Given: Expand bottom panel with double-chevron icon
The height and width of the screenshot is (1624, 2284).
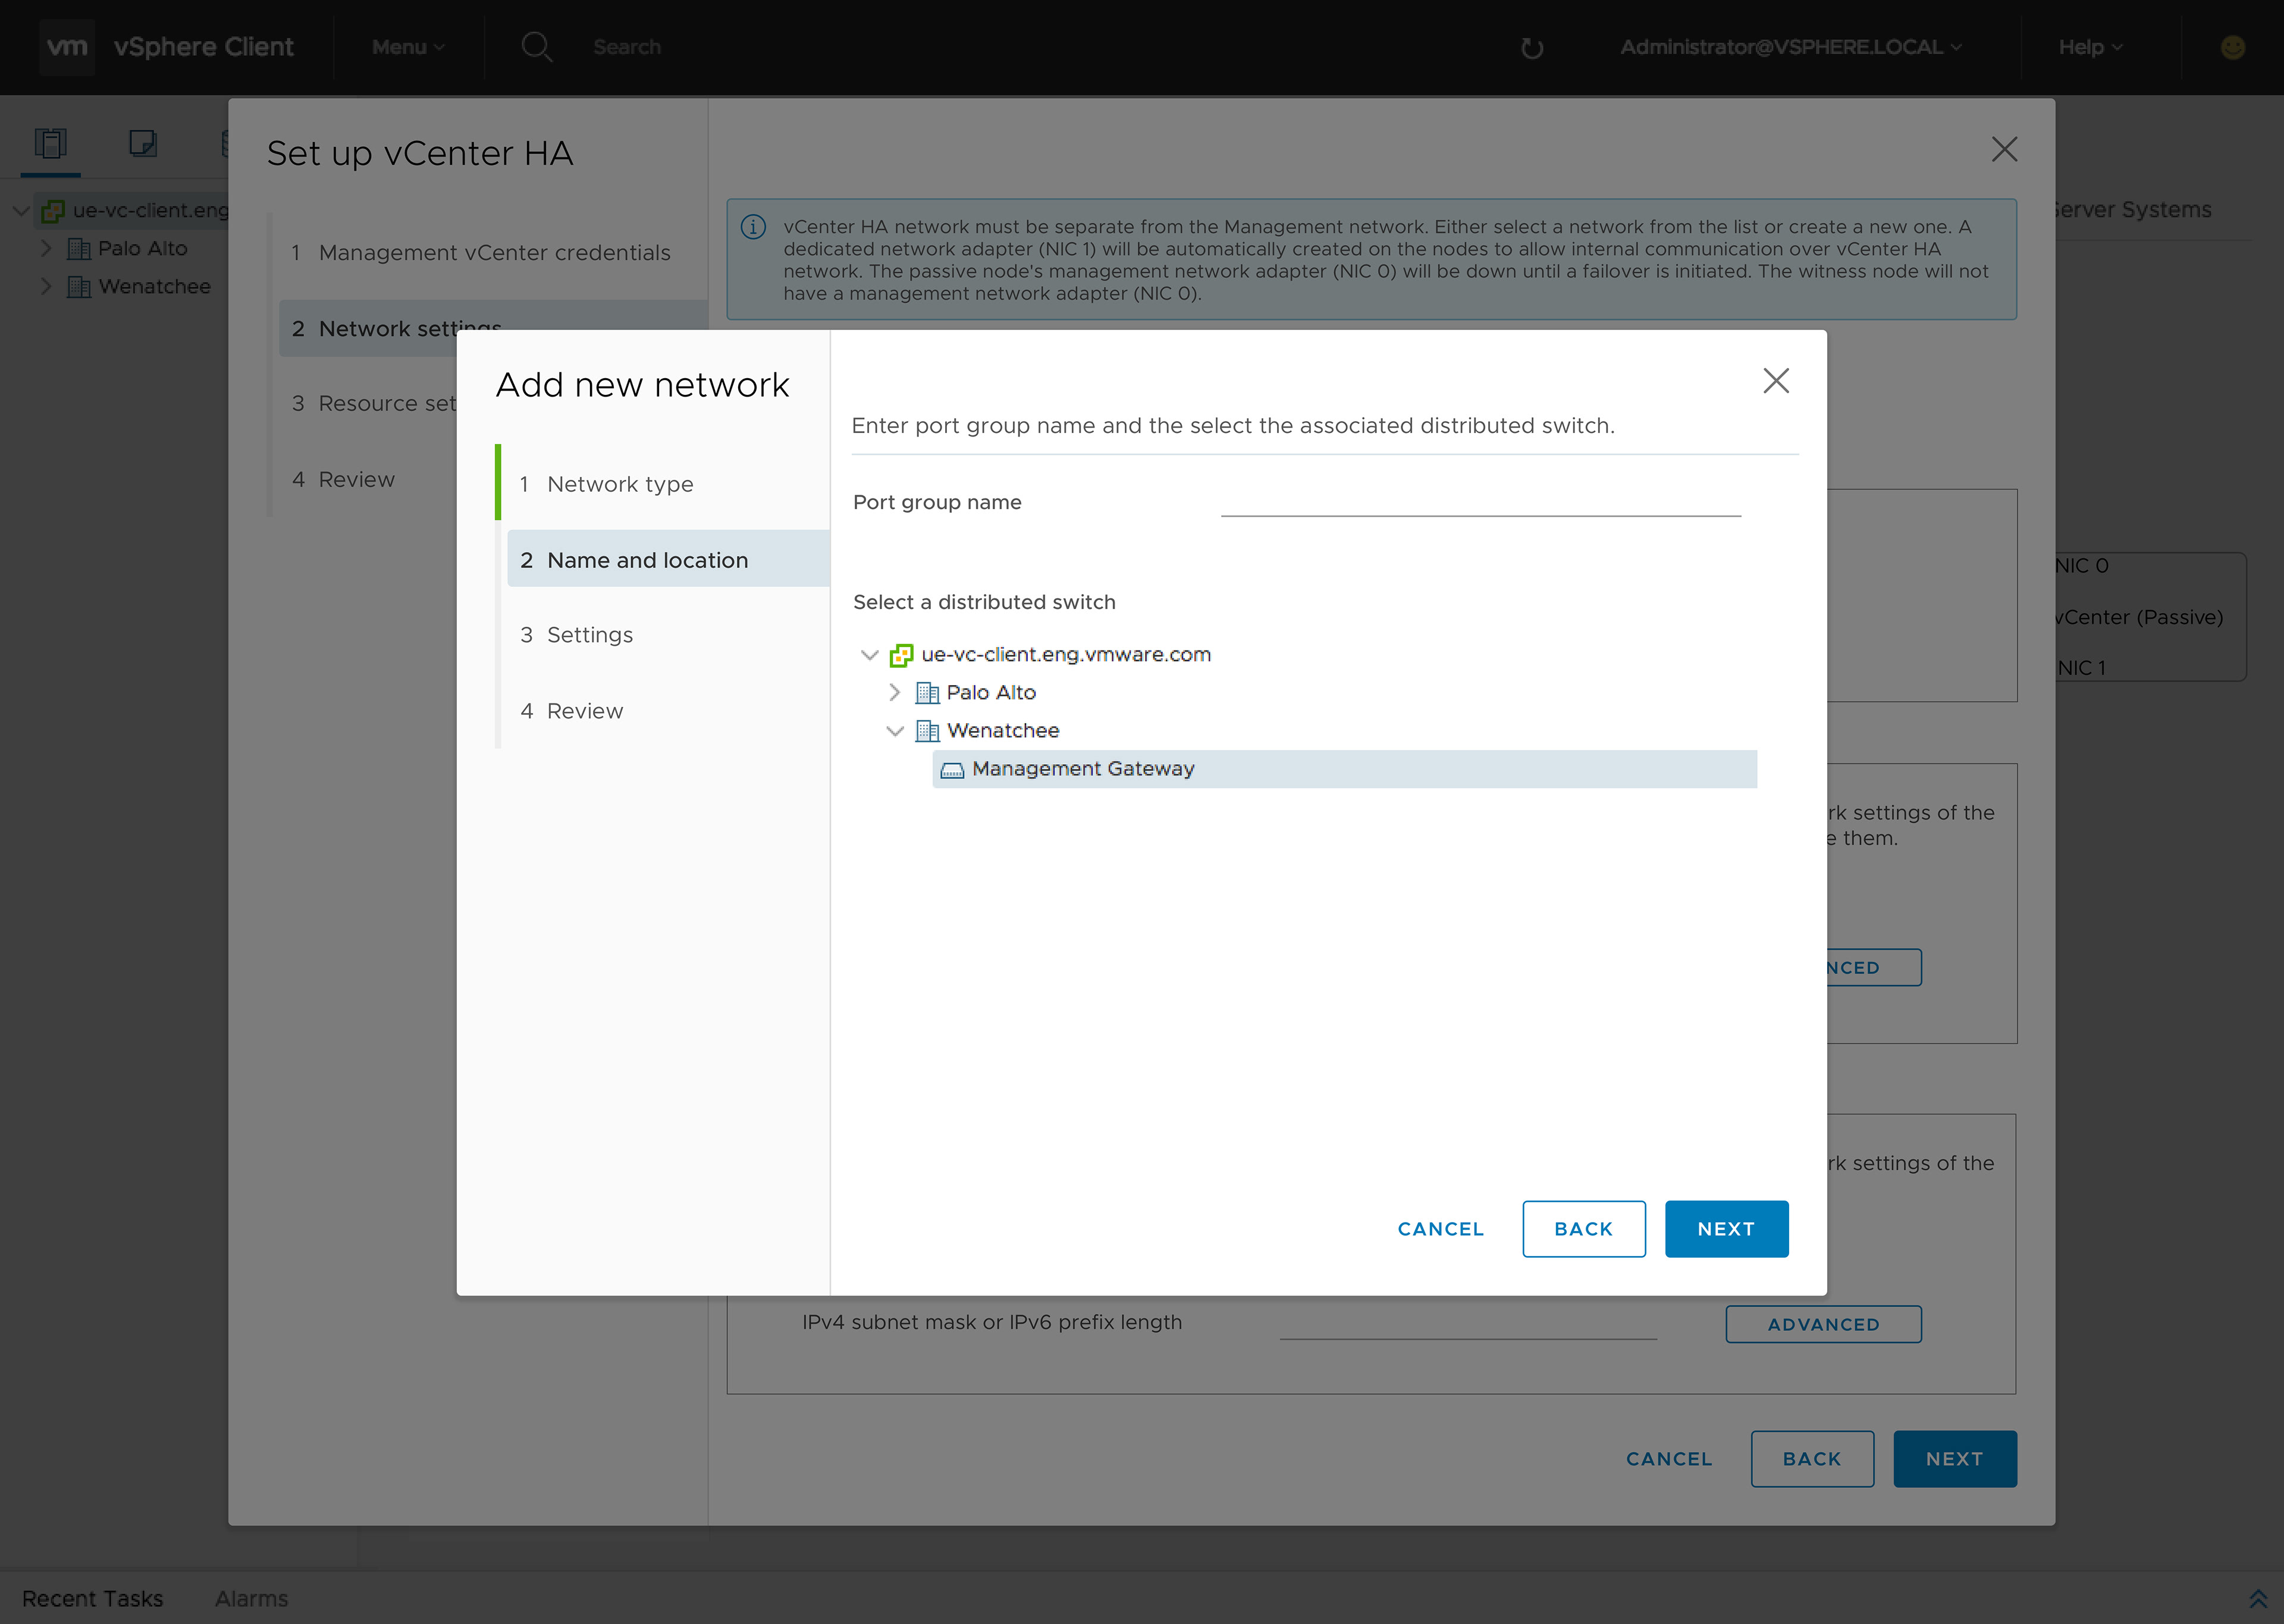Looking at the screenshot, I should tap(2257, 1598).
